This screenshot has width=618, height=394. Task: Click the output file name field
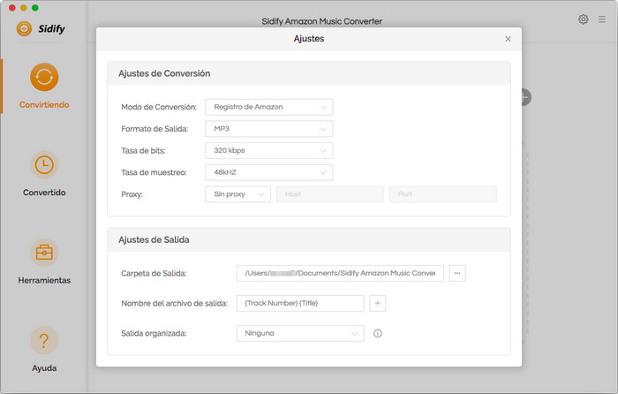[300, 303]
